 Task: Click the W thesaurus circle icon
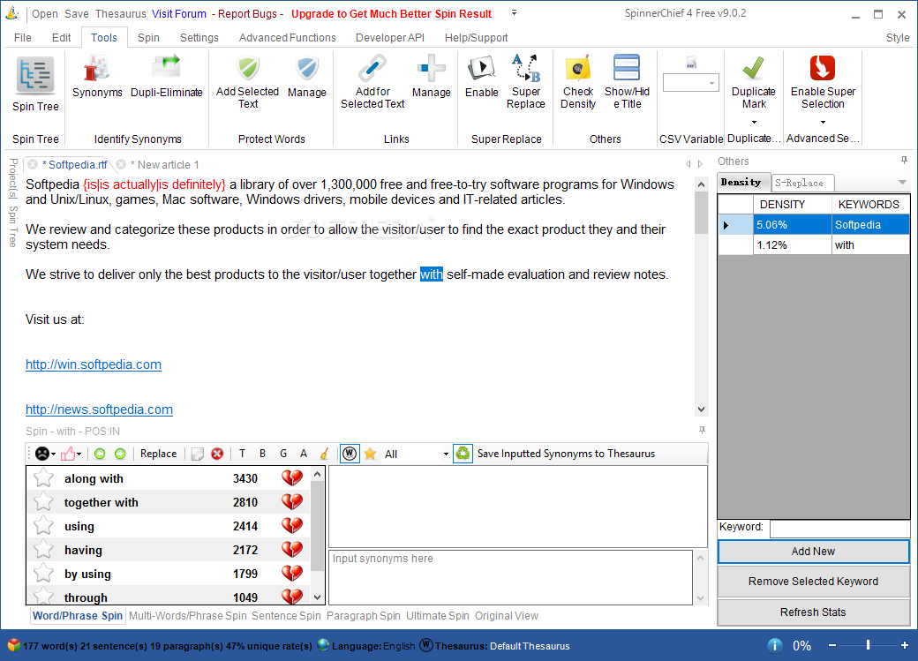coord(350,454)
